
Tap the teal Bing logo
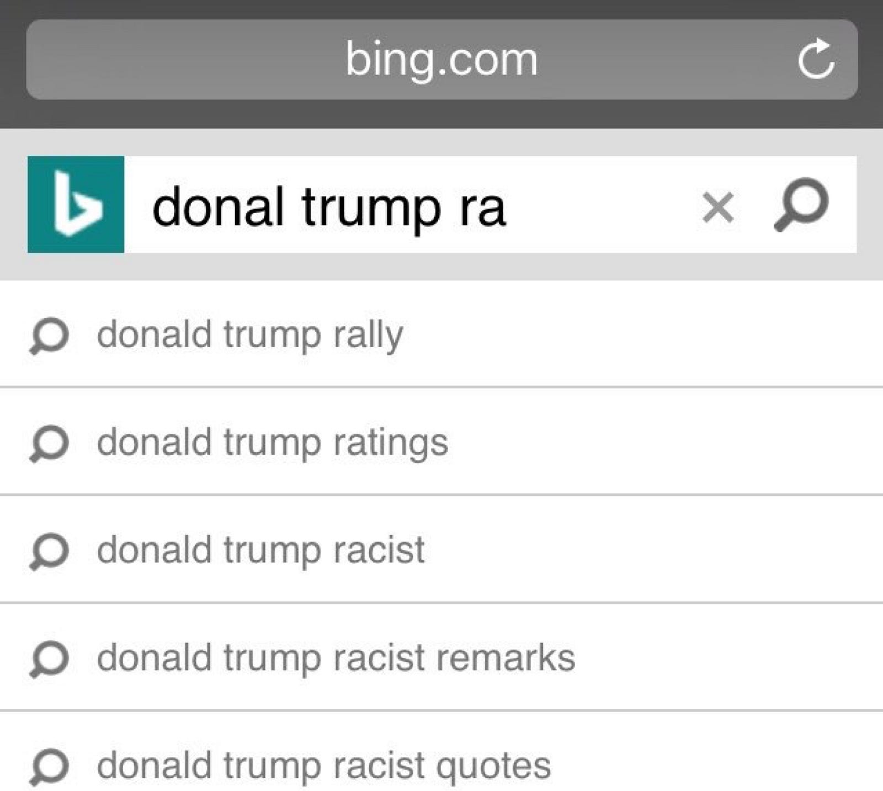pos(76,204)
